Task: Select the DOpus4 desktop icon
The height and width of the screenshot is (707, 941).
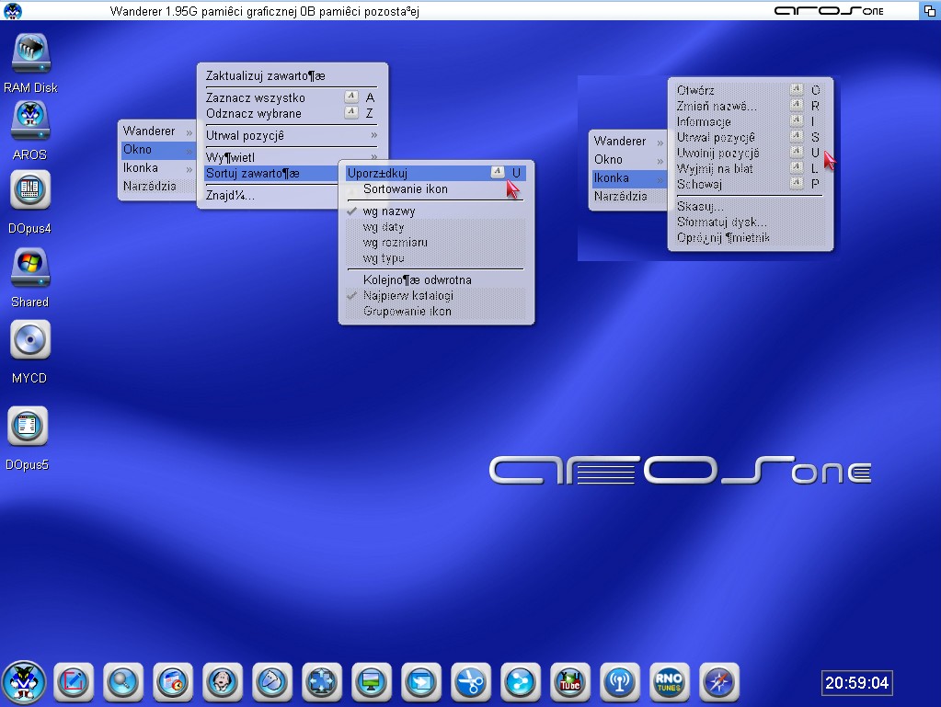Action: pyautogui.click(x=30, y=191)
